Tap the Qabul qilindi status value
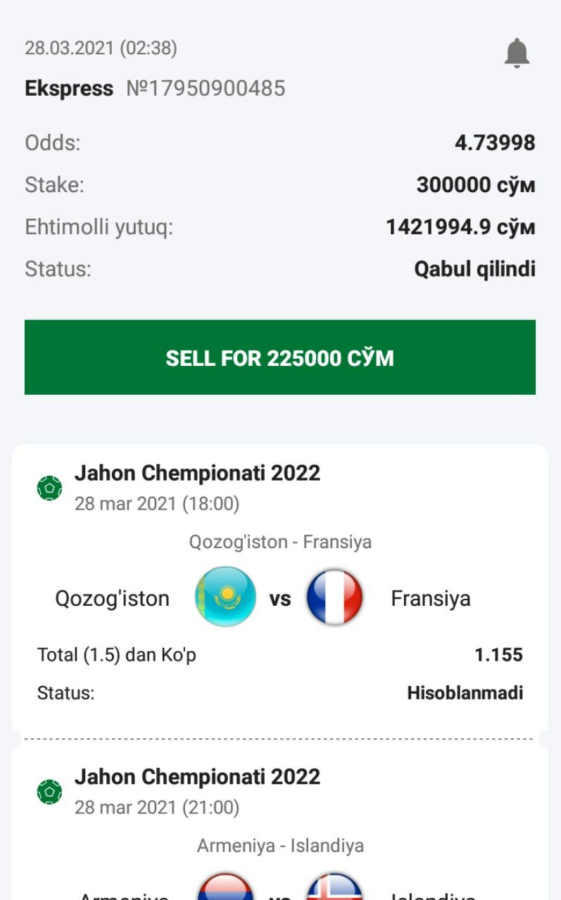Image resolution: width=561 pixels, height=900 pixels. pyautogui.click(x=474, y=269)
